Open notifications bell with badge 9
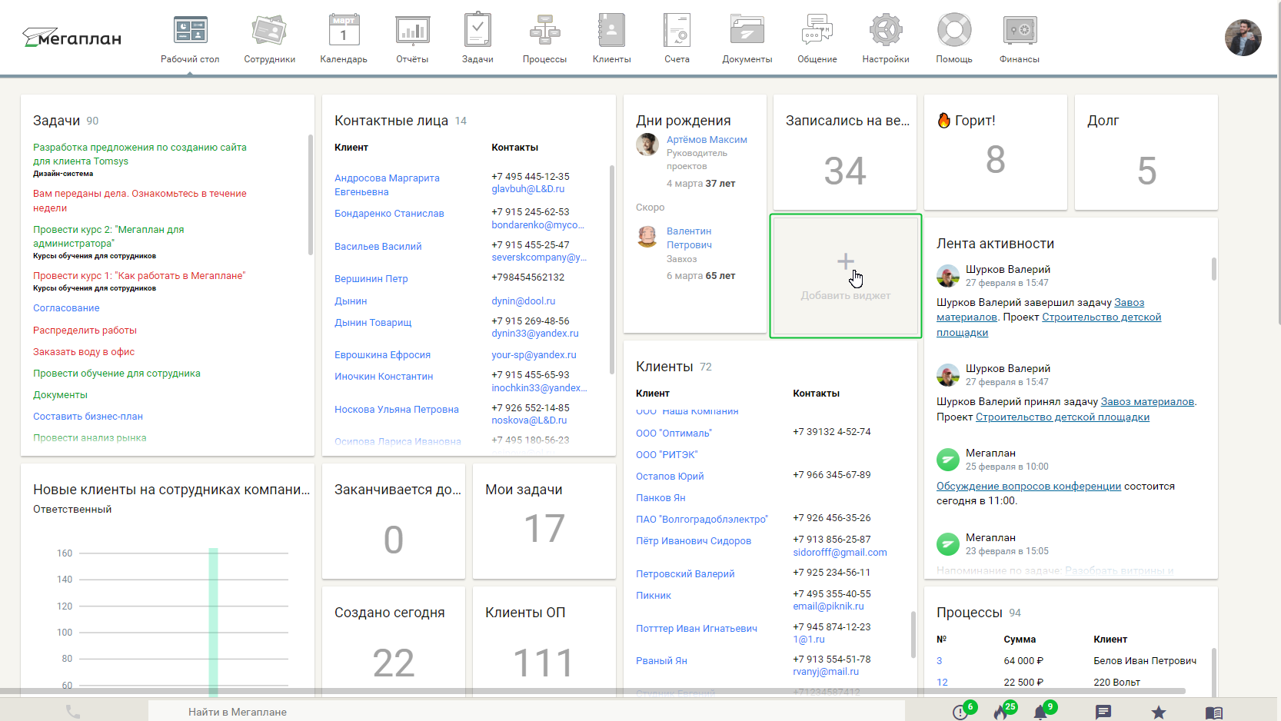 (x=1042, y=712)
